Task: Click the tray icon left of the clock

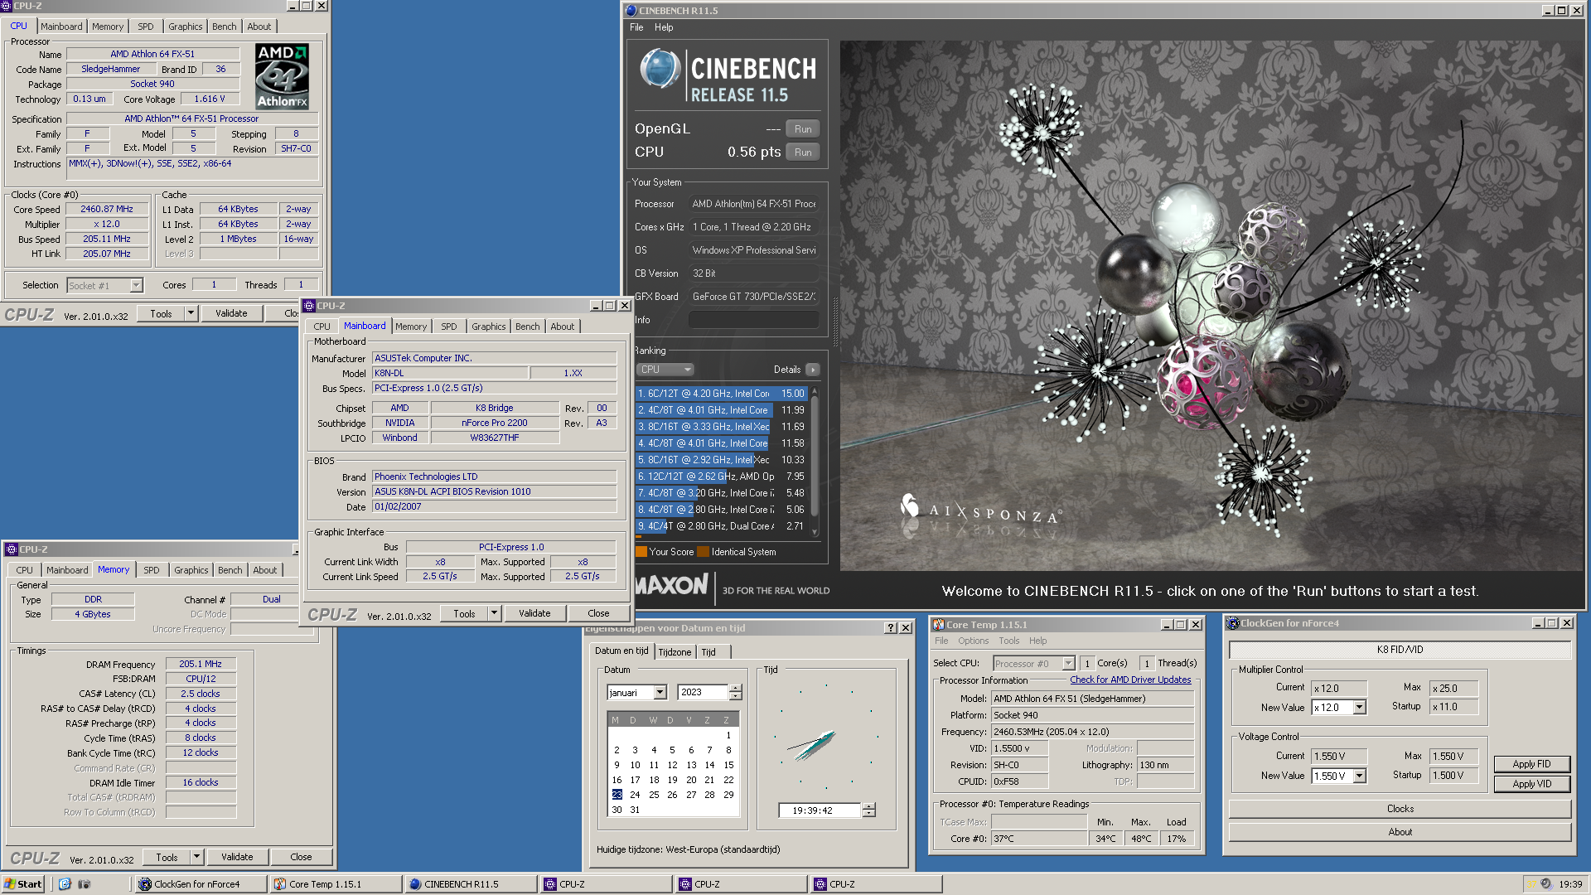Action: 1545,884
